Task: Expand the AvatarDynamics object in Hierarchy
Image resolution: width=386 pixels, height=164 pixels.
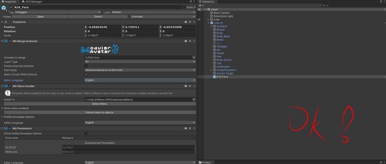Action: [x=211, y=70]
